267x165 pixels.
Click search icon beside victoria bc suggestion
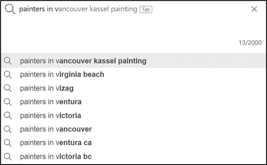(8, 157)
